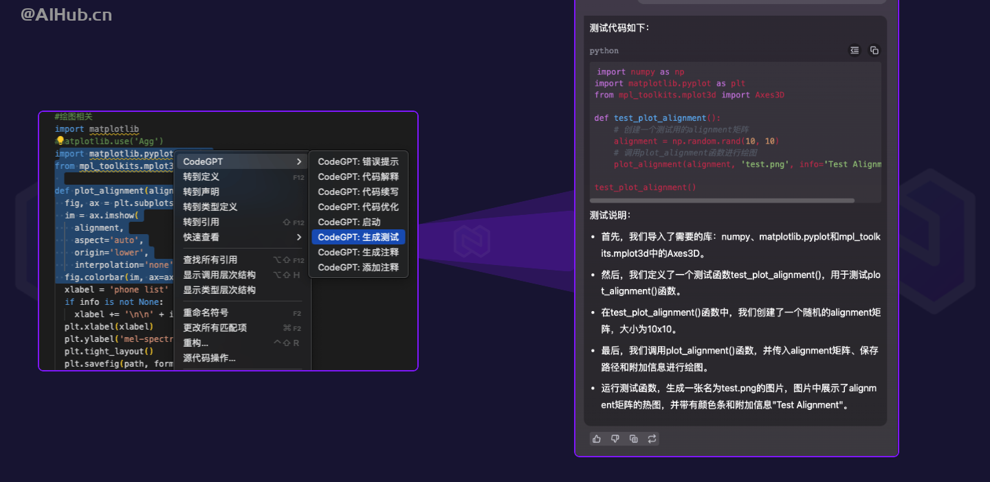Expand the CodeGPT submenu in the context menu

243,161
